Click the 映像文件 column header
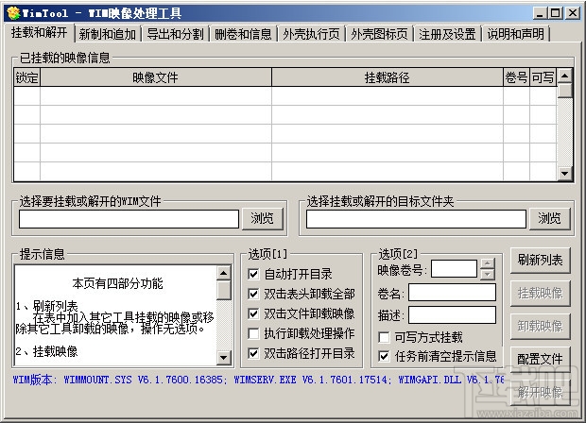 (155, 77)
